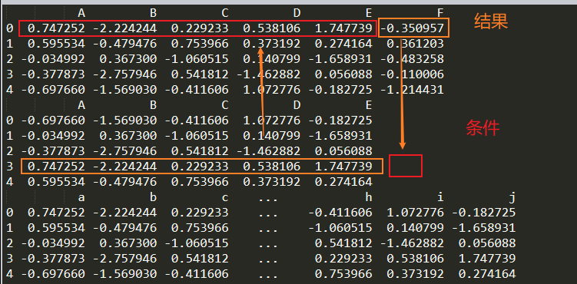Select 0.753966 under lowercase column c

[200, 228]
